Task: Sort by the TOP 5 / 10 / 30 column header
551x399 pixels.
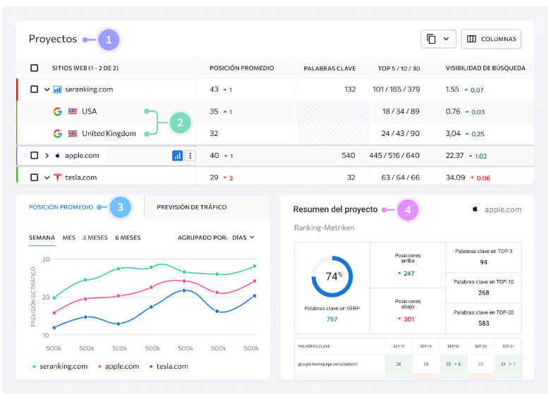Action: 399,68
